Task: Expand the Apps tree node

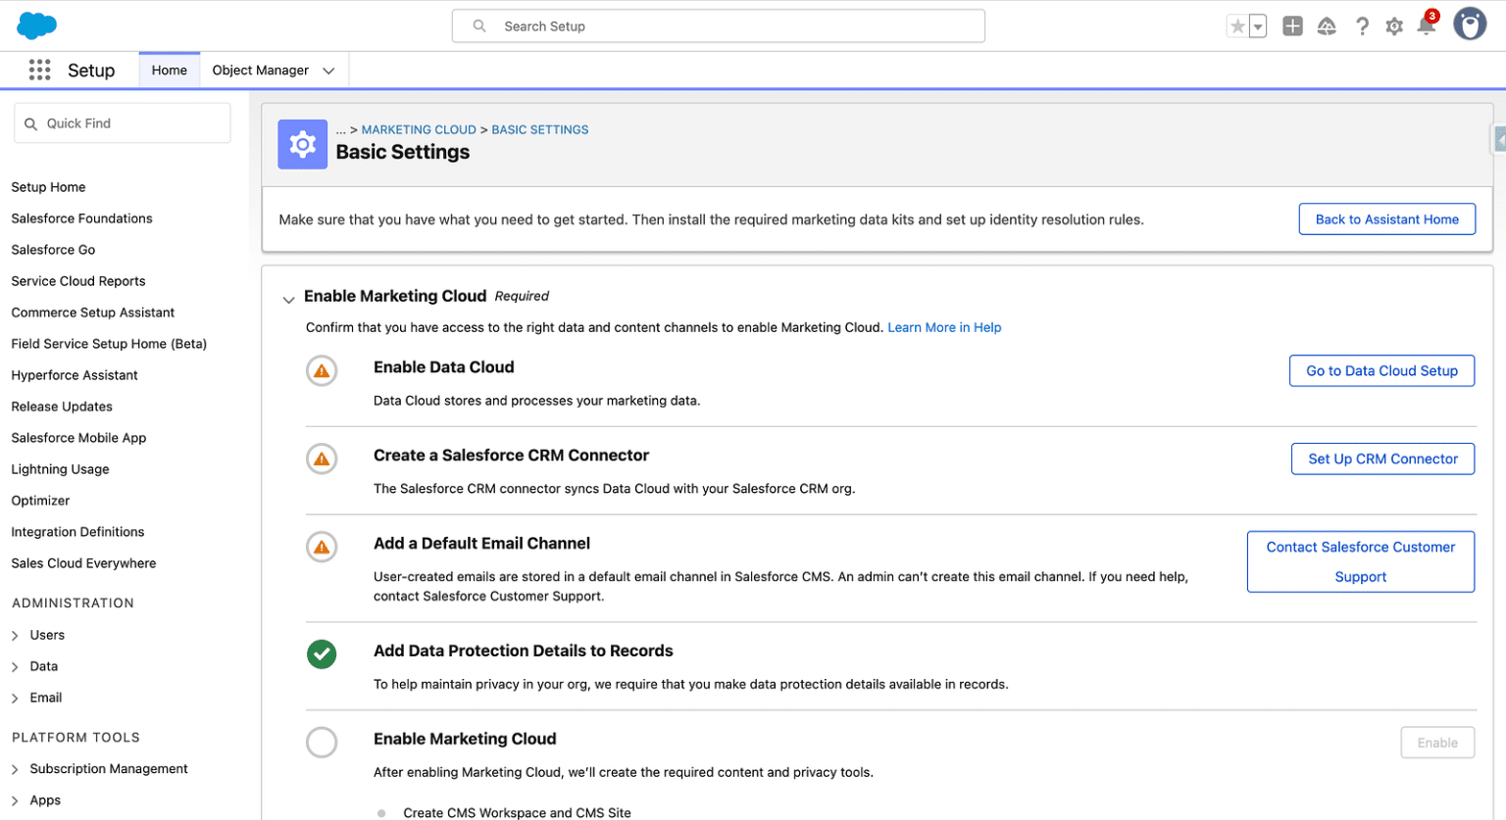Action: click(15, 801)
